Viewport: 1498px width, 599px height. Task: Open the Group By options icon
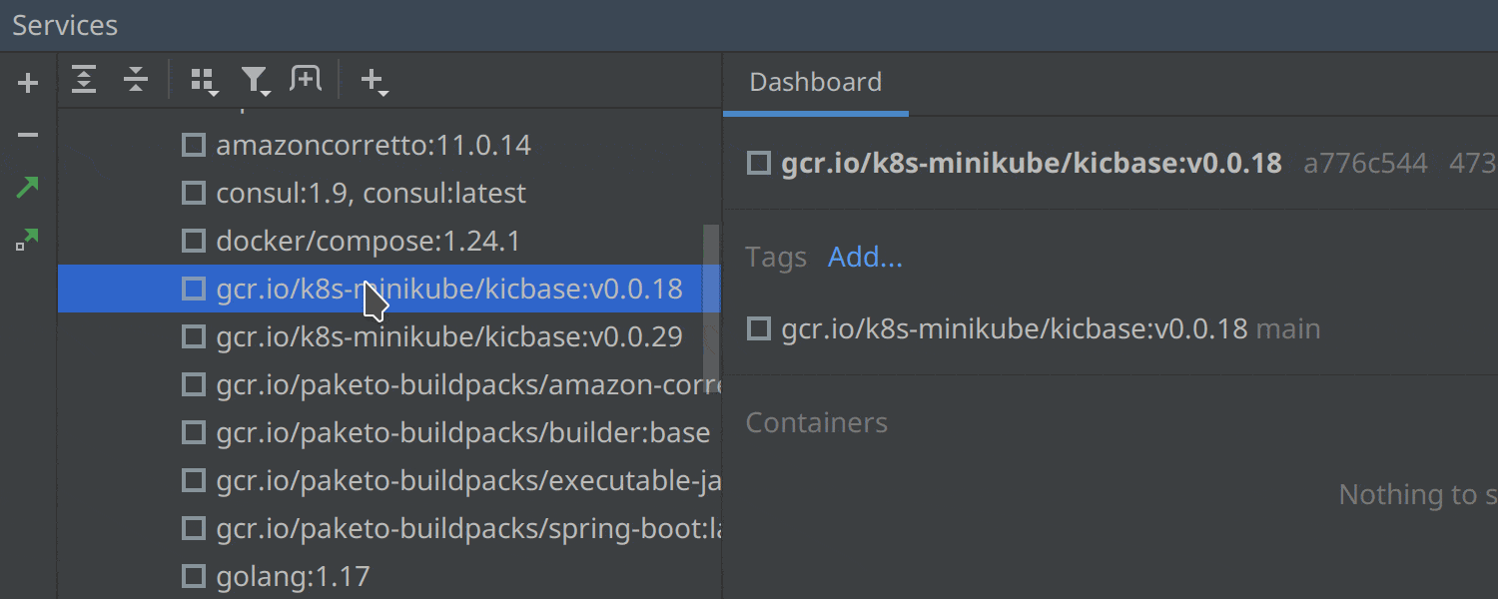(200, 78)
